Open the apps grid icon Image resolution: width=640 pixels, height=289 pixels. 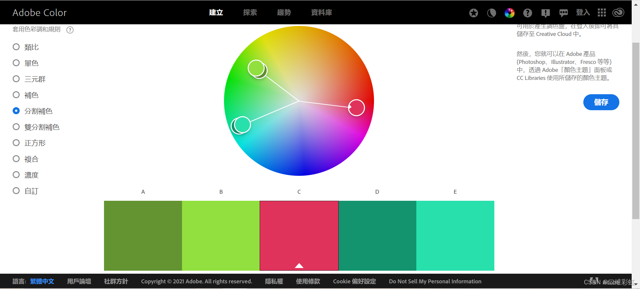[602, 13]
